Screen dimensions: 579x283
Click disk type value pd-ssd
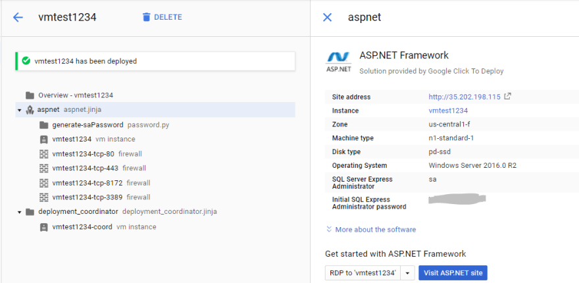pos(440,152)
